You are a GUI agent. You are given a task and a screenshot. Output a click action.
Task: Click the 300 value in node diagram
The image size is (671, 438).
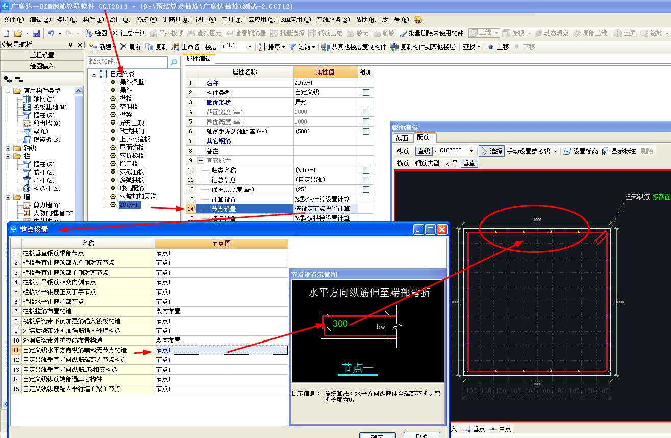340,323
